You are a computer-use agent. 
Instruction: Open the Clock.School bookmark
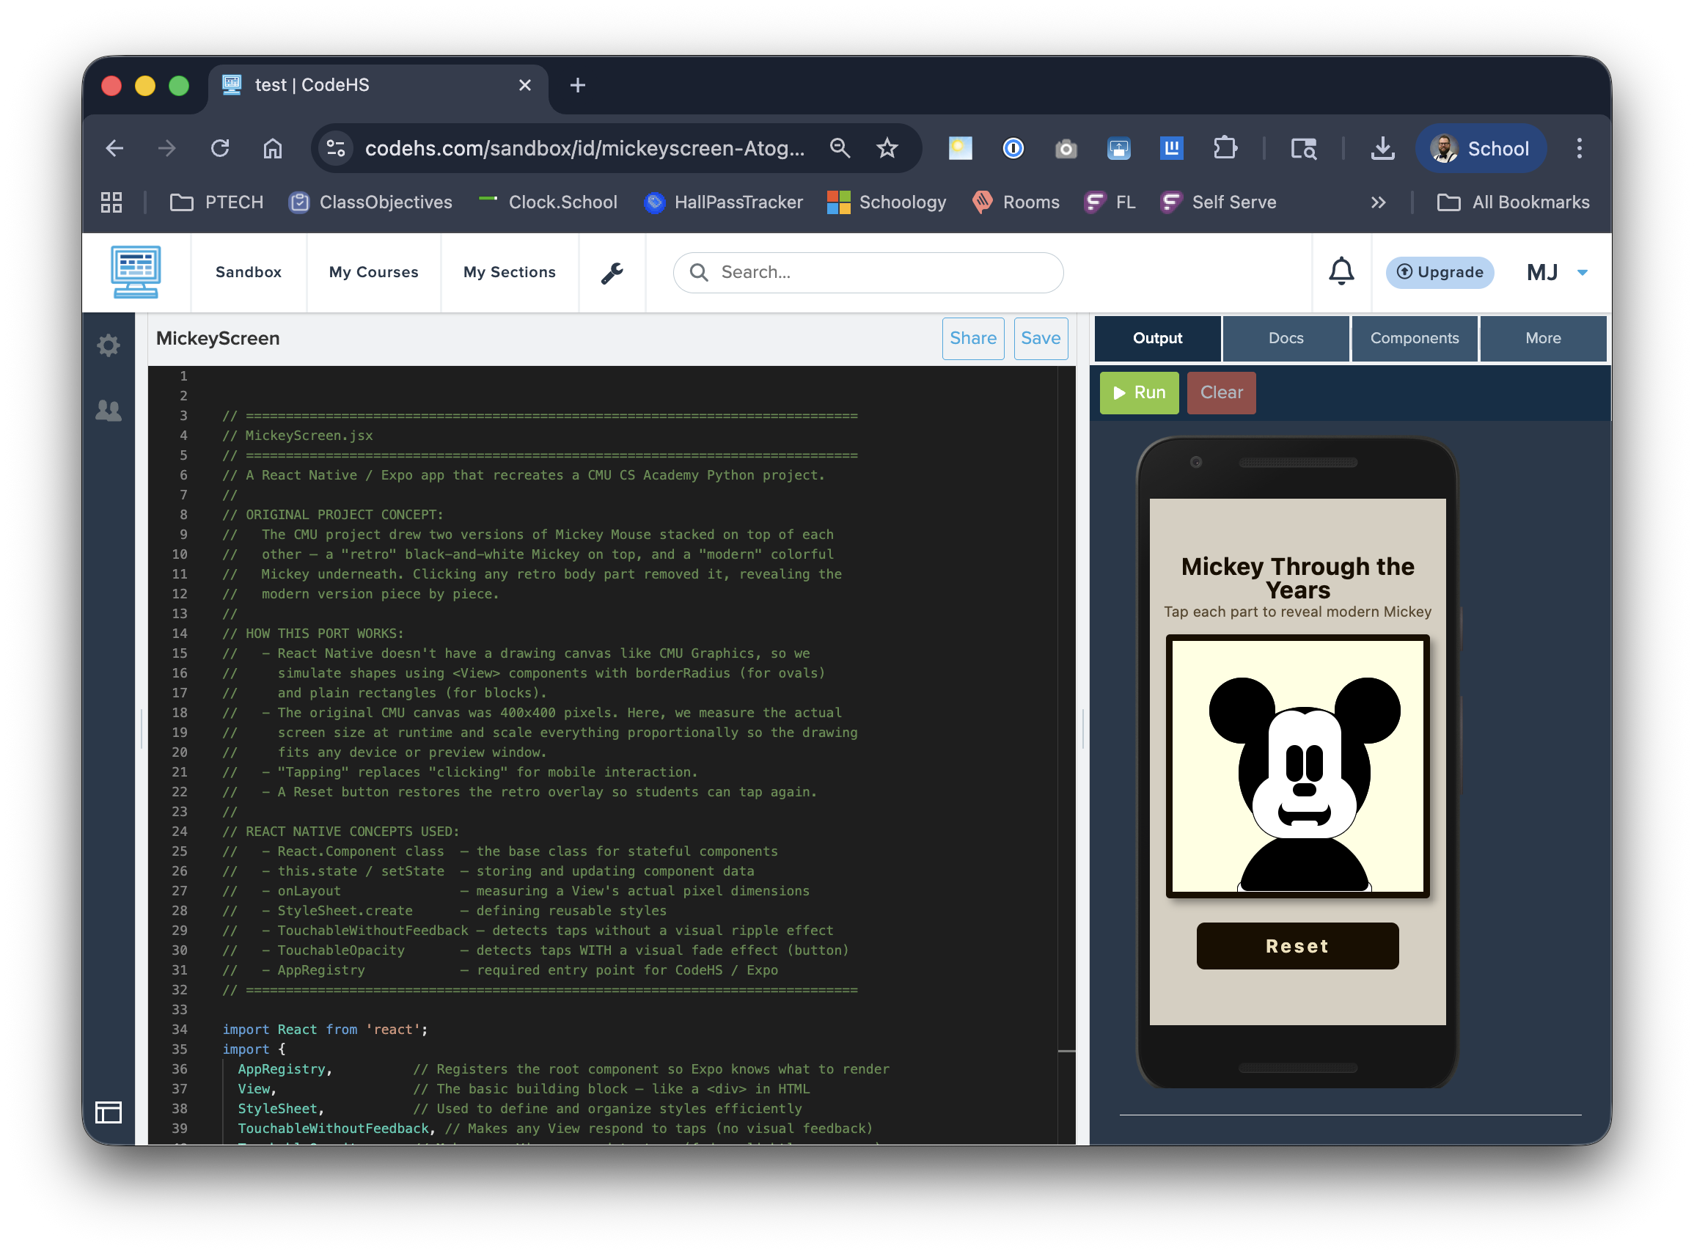point(548,202)
